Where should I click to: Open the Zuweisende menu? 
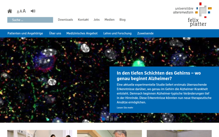(x=145, y=33)
